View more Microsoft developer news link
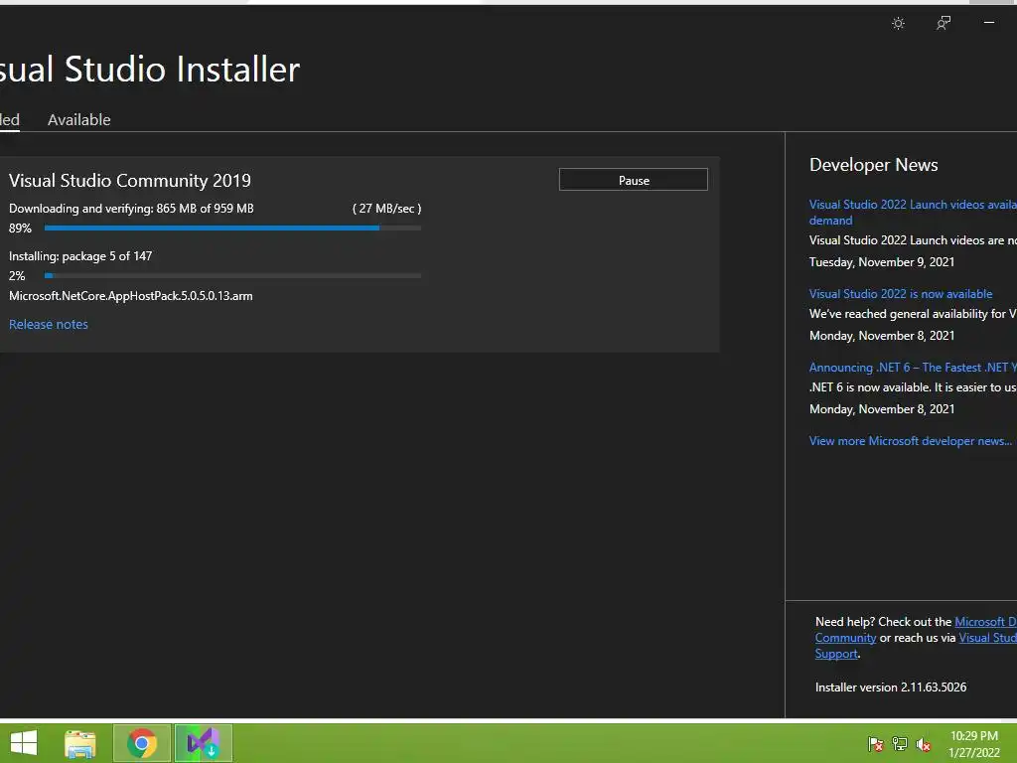Image resolution: width=1017 pixels, height=763 pixels. pyautogui.click(x=911, y=441)
